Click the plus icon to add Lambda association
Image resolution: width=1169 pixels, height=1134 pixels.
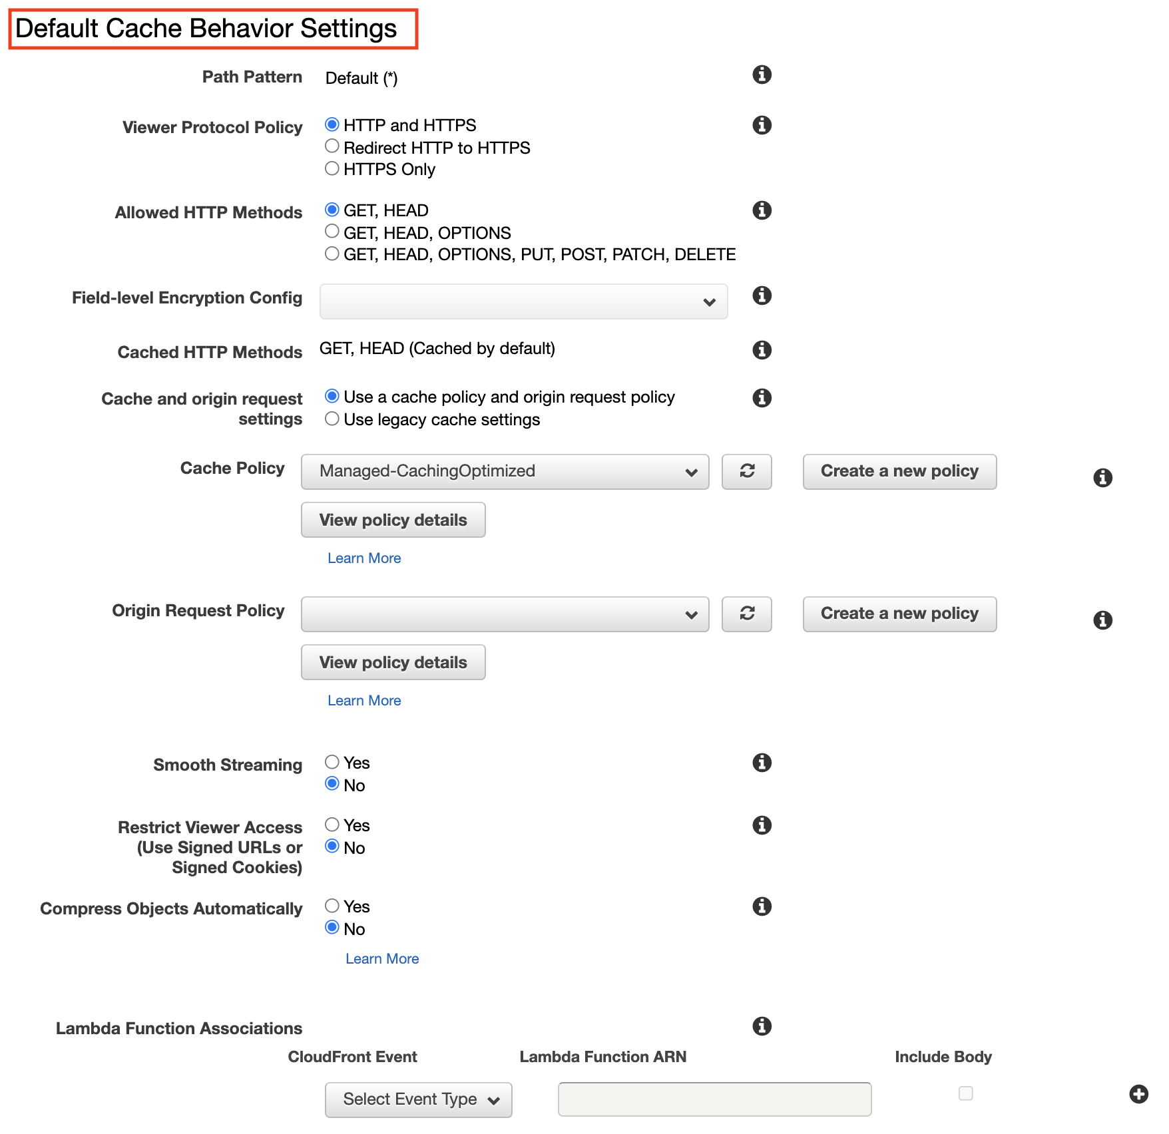coord(1139,1094)
